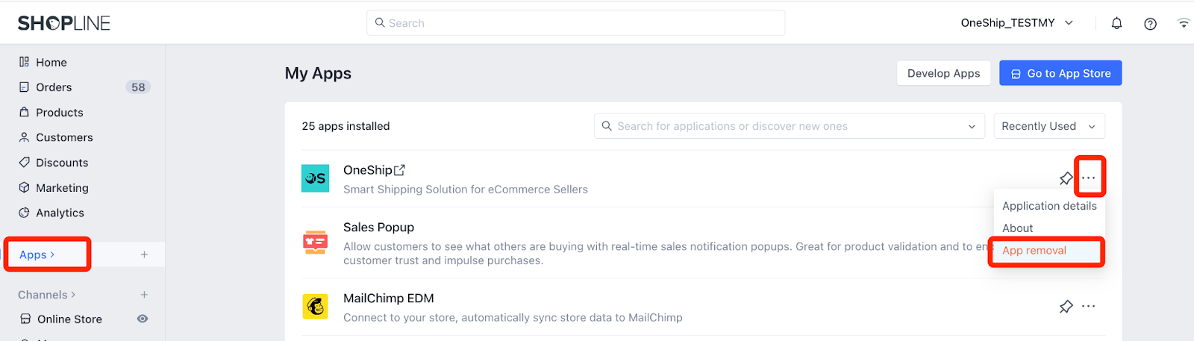Go to Home in sidebar
The height and width of the screenshot is (341, 1194).
[x=51, y=63]
